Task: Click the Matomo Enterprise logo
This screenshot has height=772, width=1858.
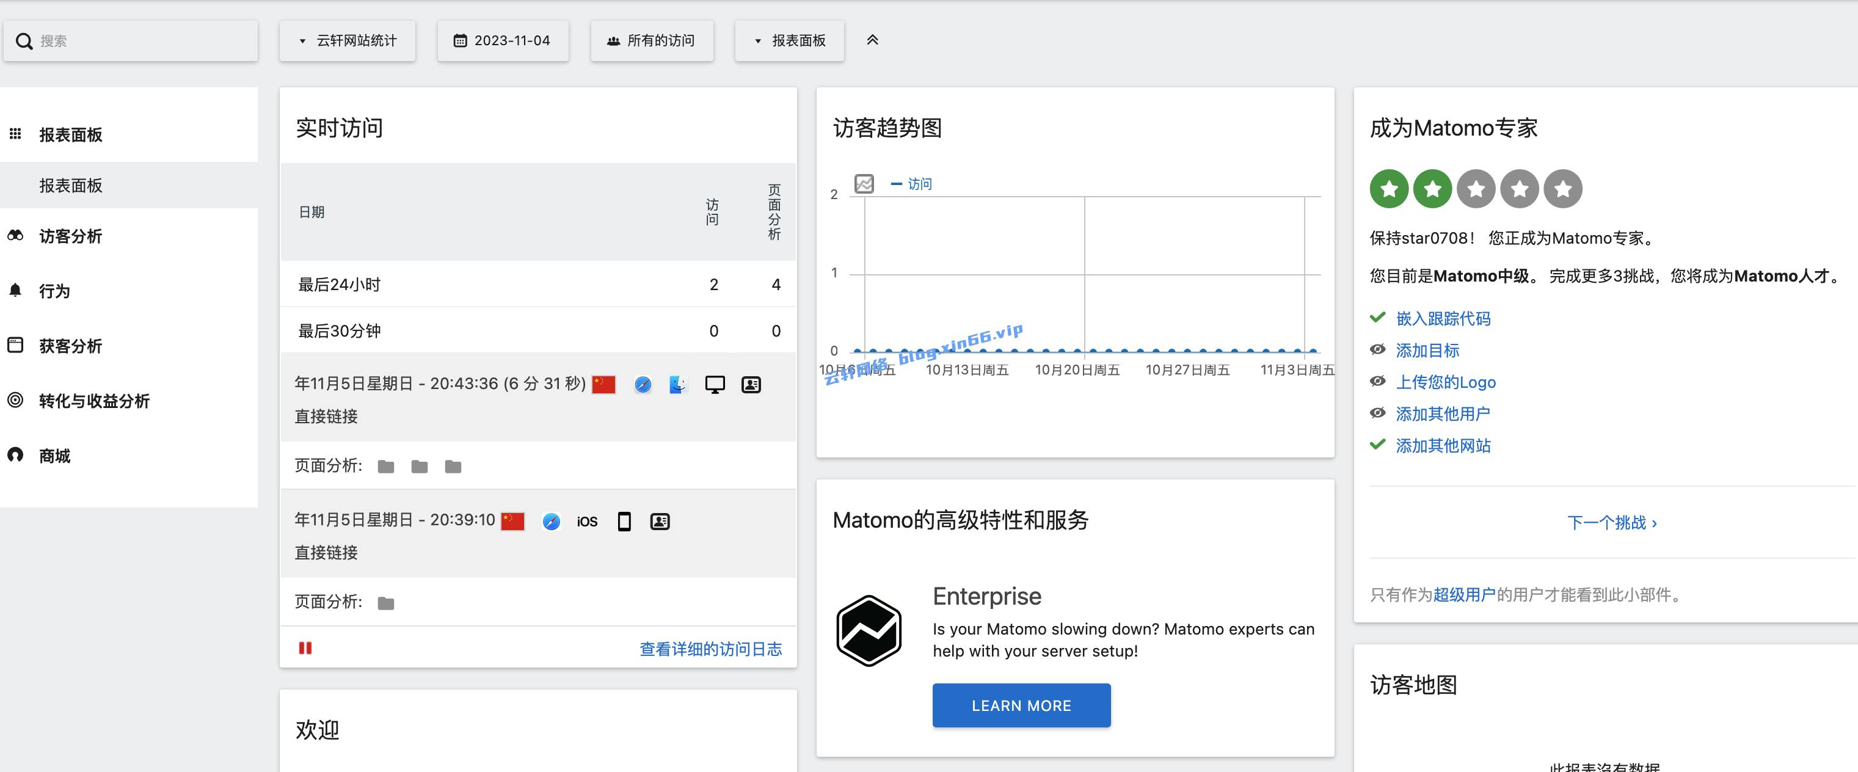Action: coord(869,630)
